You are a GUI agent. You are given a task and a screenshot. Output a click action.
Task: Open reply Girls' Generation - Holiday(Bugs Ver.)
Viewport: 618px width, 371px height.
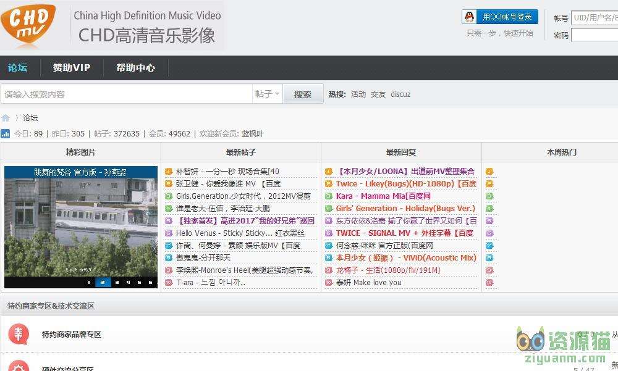(x=405, y=209)
